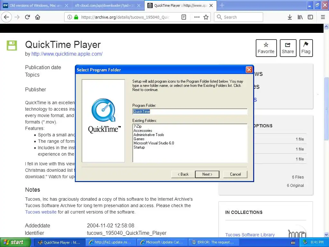Viewport: 329px width, 247px height.
Task: Bookmark this page with the star icon
Action: tap(206, 17)
